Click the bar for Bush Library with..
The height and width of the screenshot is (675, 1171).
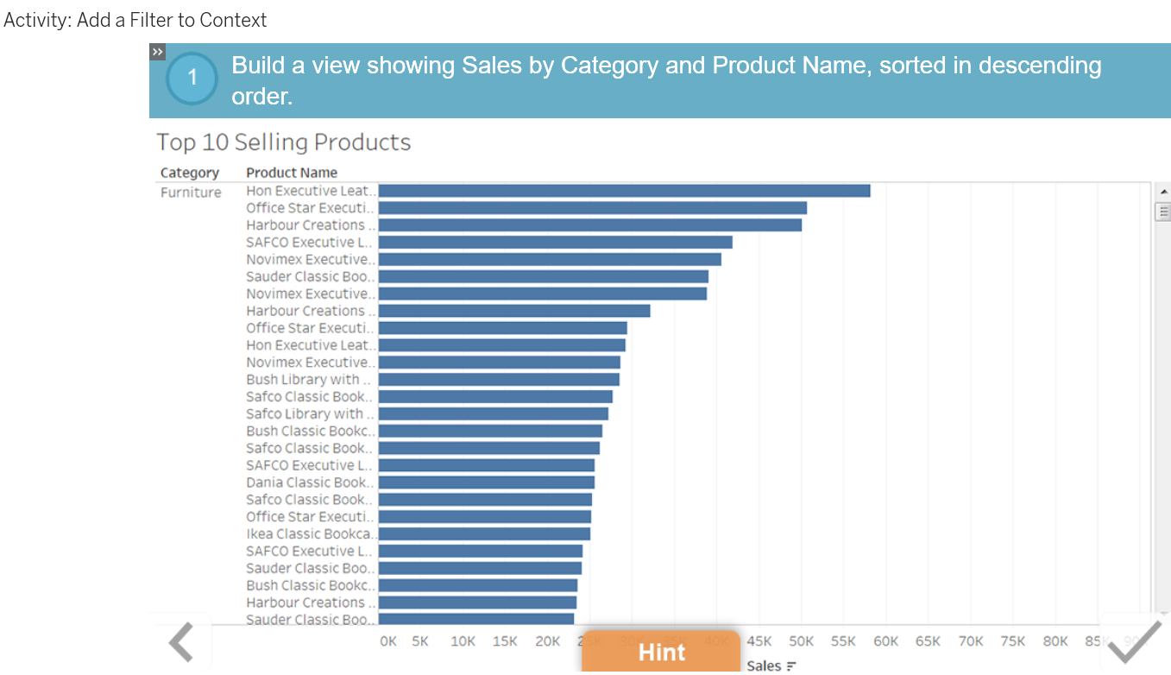(x=499, y=380)
